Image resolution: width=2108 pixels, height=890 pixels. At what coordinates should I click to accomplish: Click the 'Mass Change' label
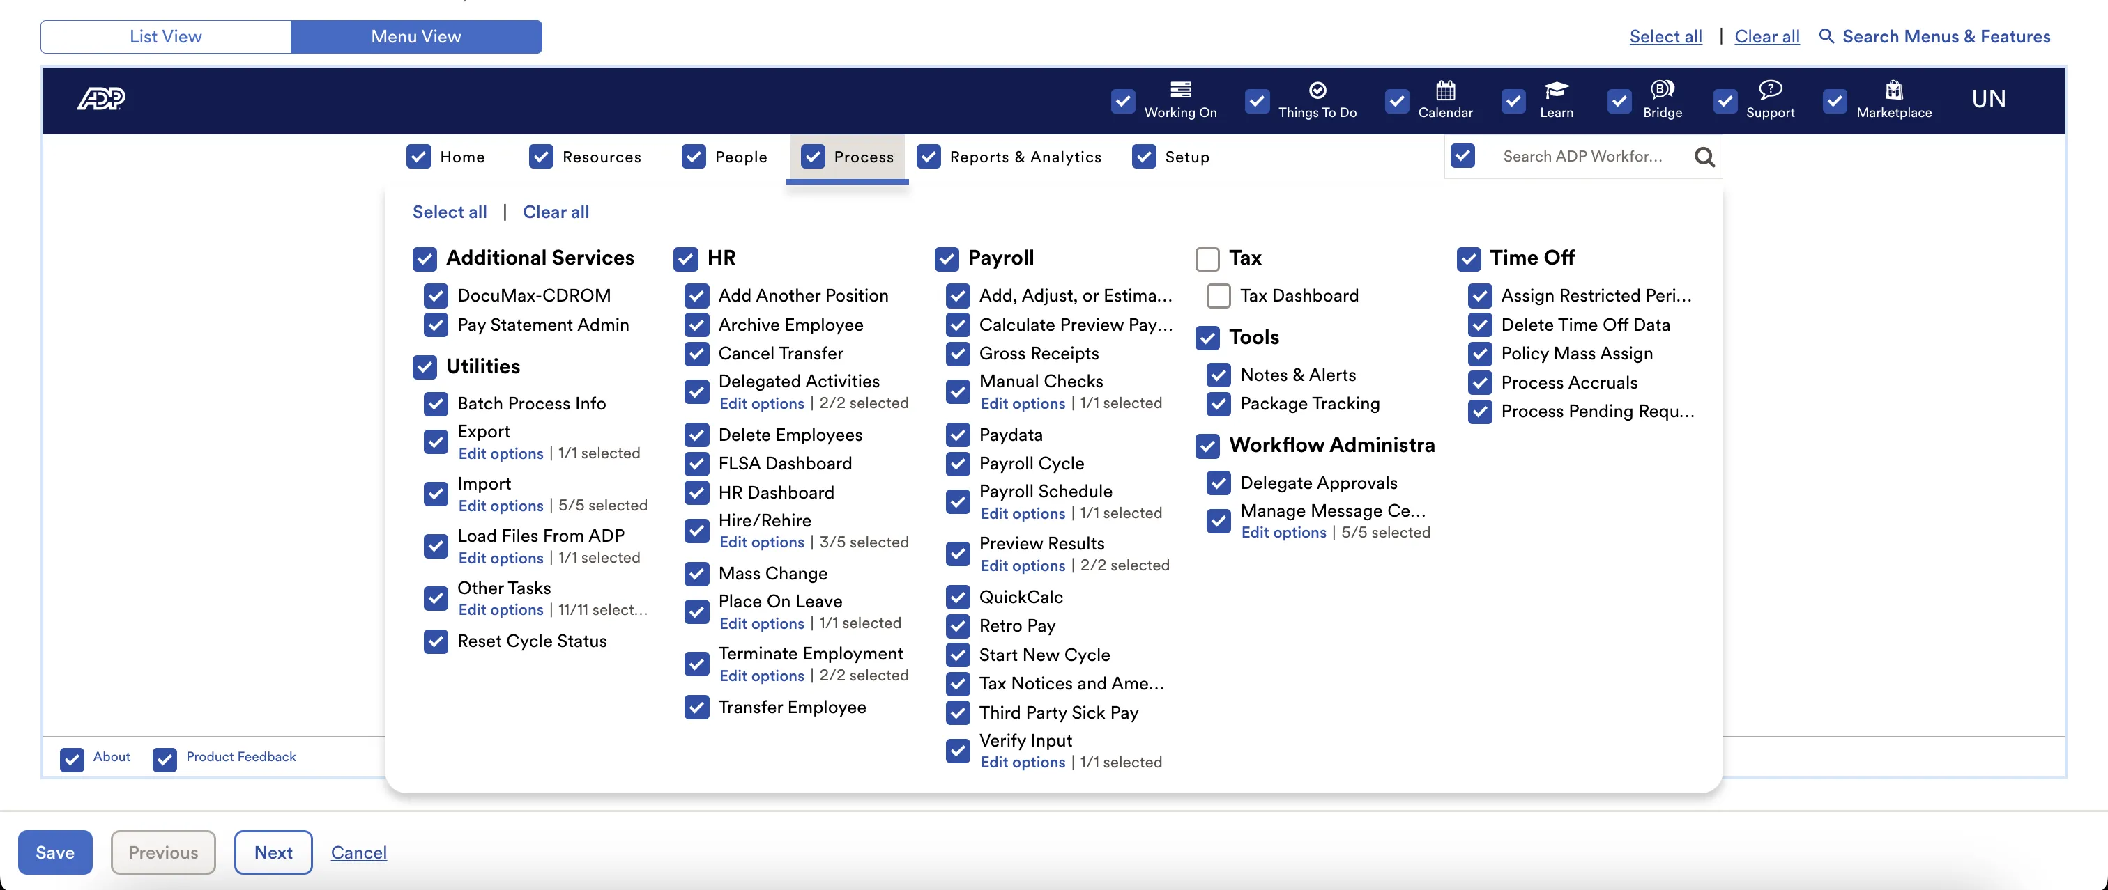(x=772, y=574)
